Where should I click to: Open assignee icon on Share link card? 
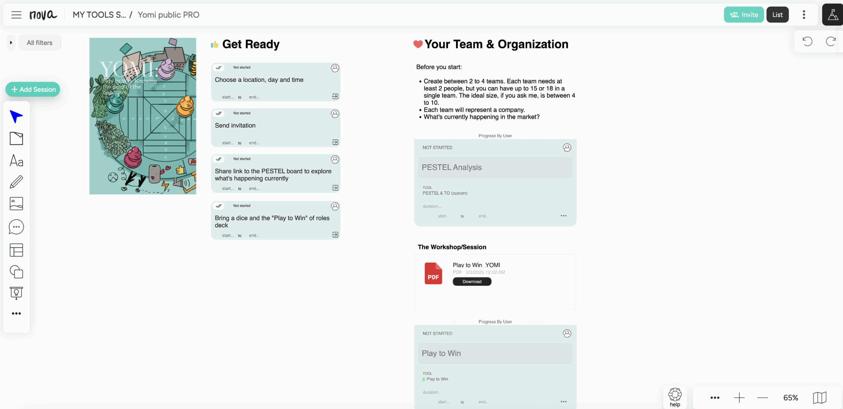pyautogui.click(x=335, y=160)
